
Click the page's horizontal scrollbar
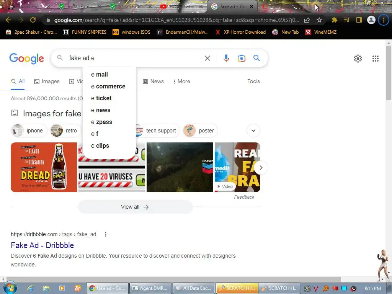coord(174,279)
